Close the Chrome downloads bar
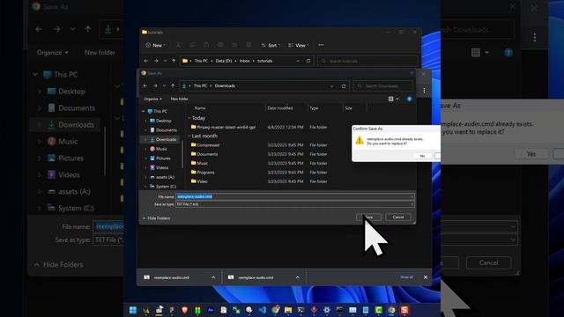564x317 pixels. (426, 277)
